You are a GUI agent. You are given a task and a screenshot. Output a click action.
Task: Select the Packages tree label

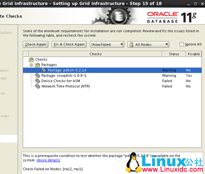pyautogui.click(x=49, y=65)
